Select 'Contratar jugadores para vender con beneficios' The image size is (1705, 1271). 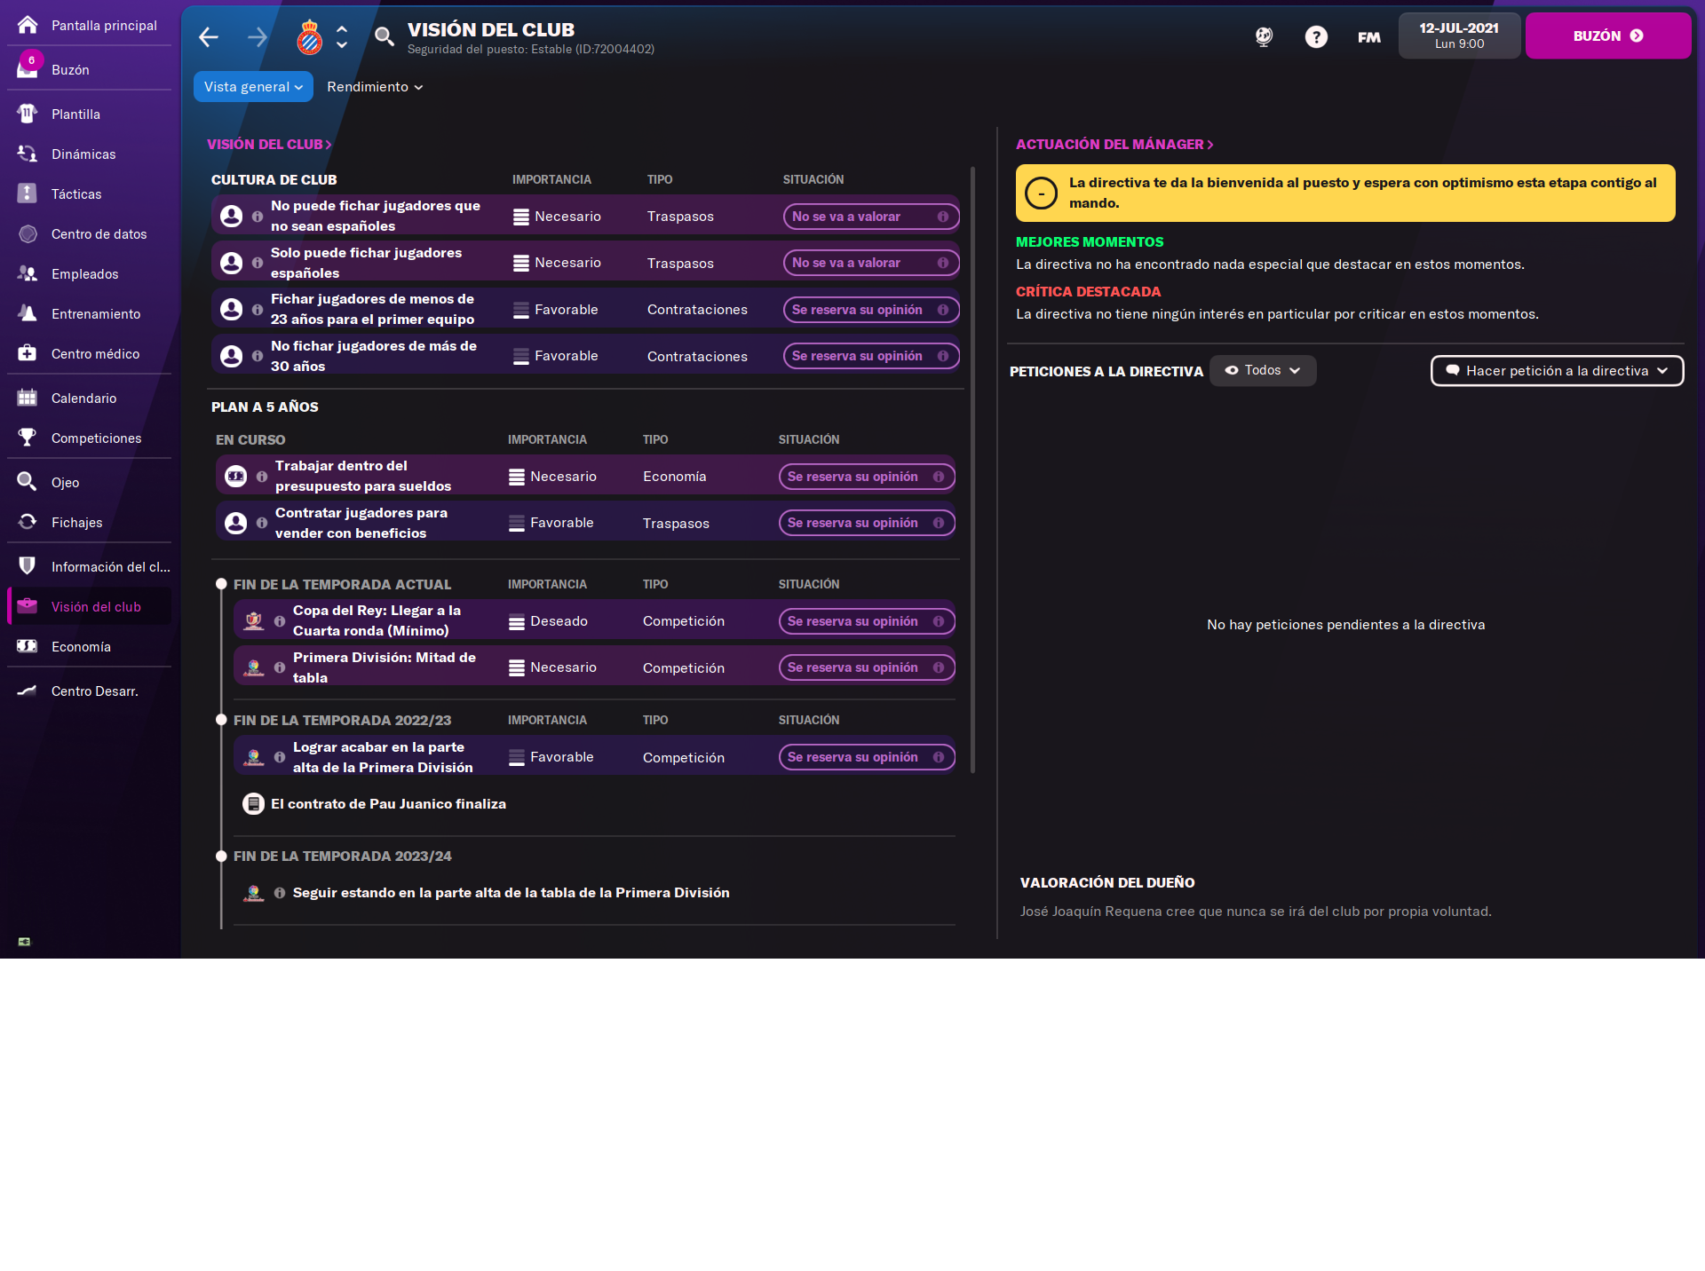tap(361, 523)
